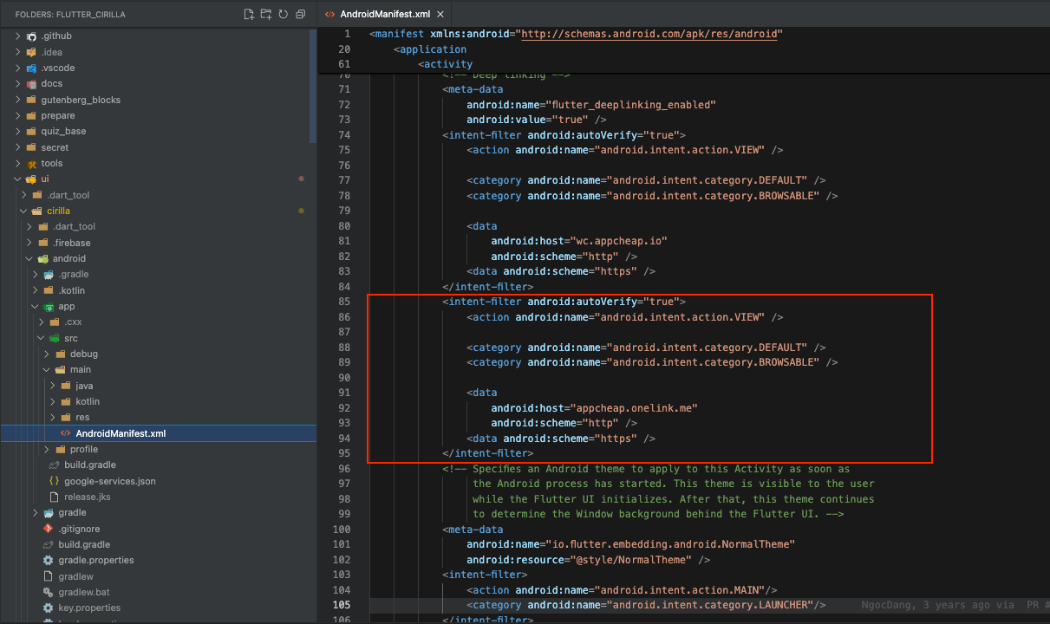The height and width of the screenshot is (624, 1050).
Task: Expand the quiz_base folder chevron
Action: tap(18, 131)
